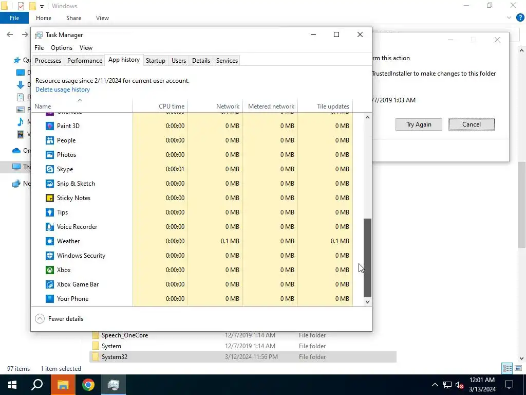Sort by Metered network column
This screenshot has width=526, height=395.
point(271,106)
